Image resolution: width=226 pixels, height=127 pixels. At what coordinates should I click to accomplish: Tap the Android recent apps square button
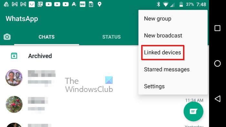tap(217, 28)
